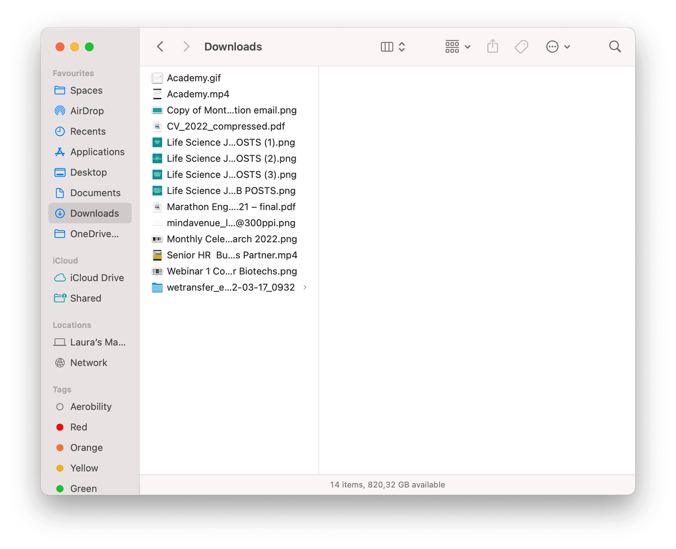
Task: Start a search with the magnifier icon
Action: pyautogui.click(x=615, y=46)
